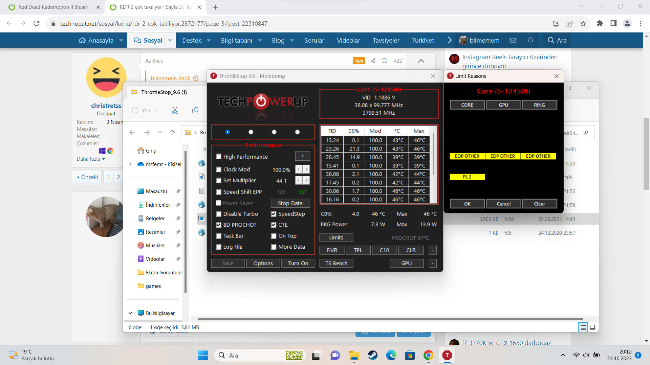Click the Windows Start button
The image size is (650, 365).
point(203,355)
